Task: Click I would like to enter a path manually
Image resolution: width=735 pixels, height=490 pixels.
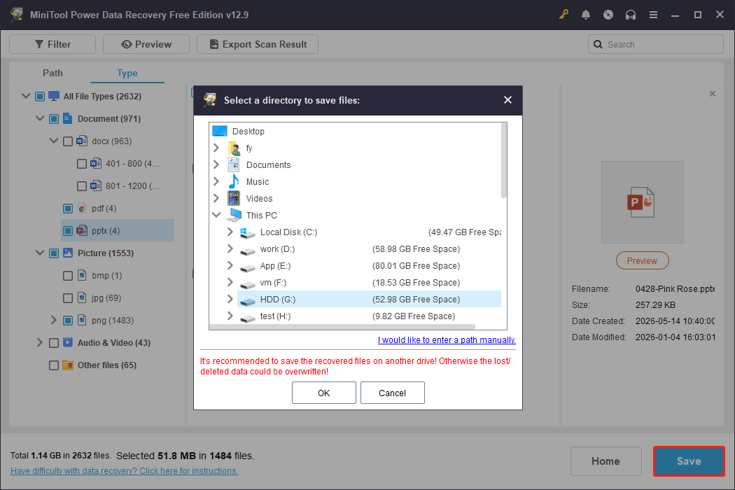Action: pyautogui.click(x=447, y=340)
